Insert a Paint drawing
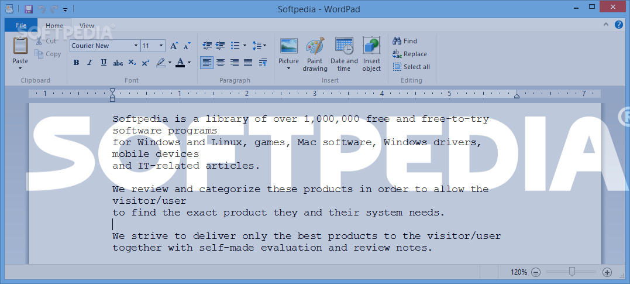630x284 pixels. (315, 54)
